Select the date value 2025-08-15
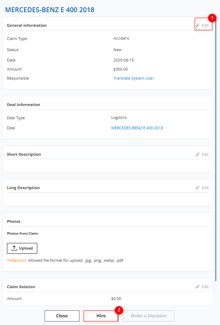 (124, 60)
